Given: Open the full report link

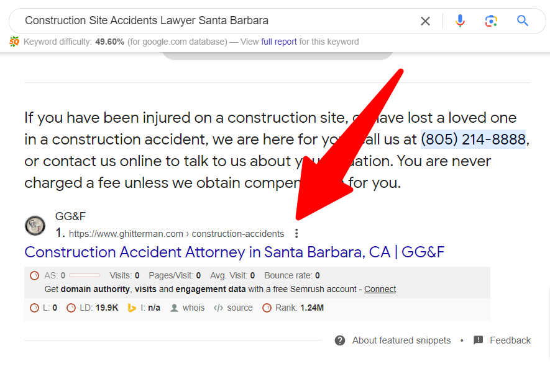Looking at the screenshot, I should 279,42.
